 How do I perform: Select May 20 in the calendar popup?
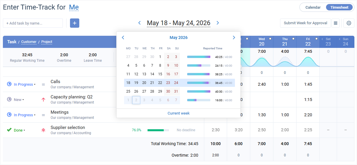click(x=144, y=83)
